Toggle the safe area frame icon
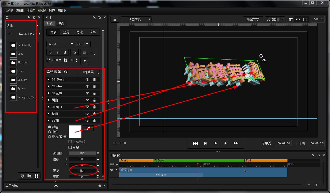Screen dimensions: 330x193 coord(305,19)
